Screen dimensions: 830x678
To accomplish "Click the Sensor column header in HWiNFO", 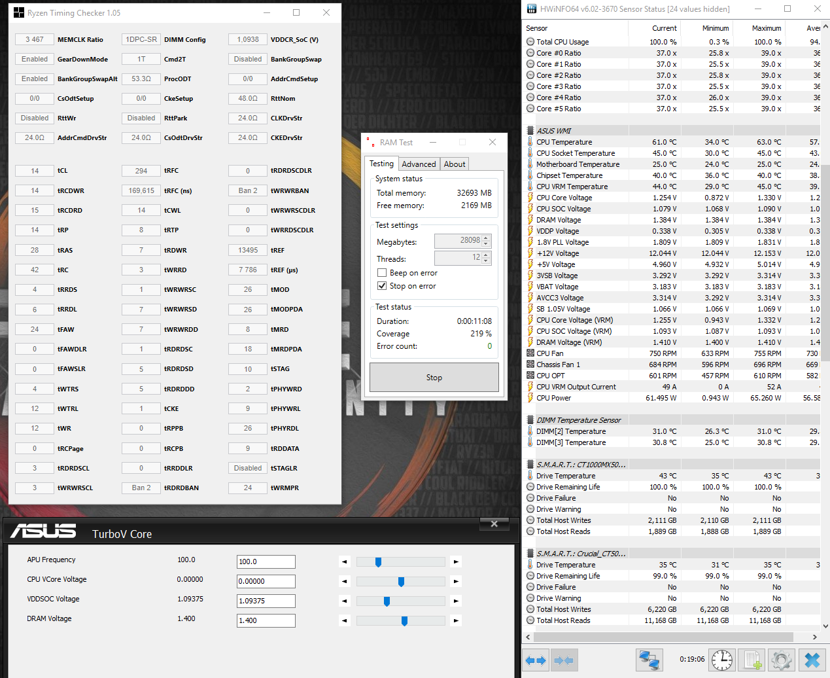I will click(576, 28).
